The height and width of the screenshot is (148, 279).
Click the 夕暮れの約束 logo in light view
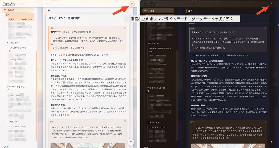[x=9, y=4]
